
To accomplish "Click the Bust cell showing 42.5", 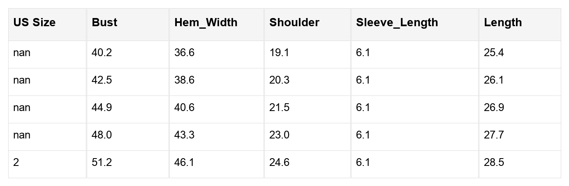I will (x=102, y=80).
